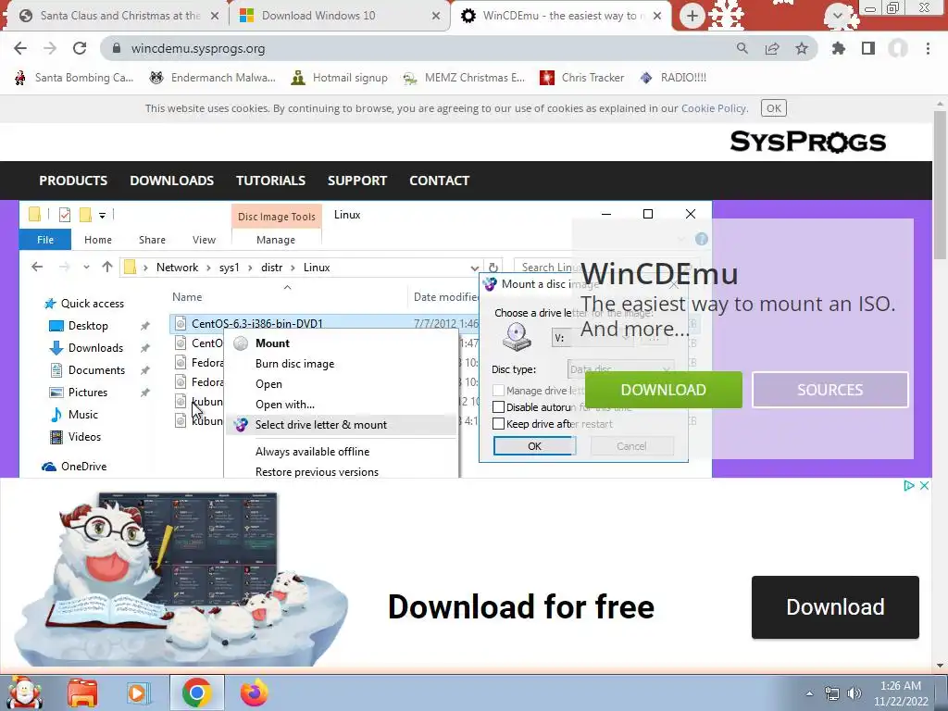Click 'Select drive letter & mount' text
Viewport: 948px width, 711px height.
click(x=321, y=425)
